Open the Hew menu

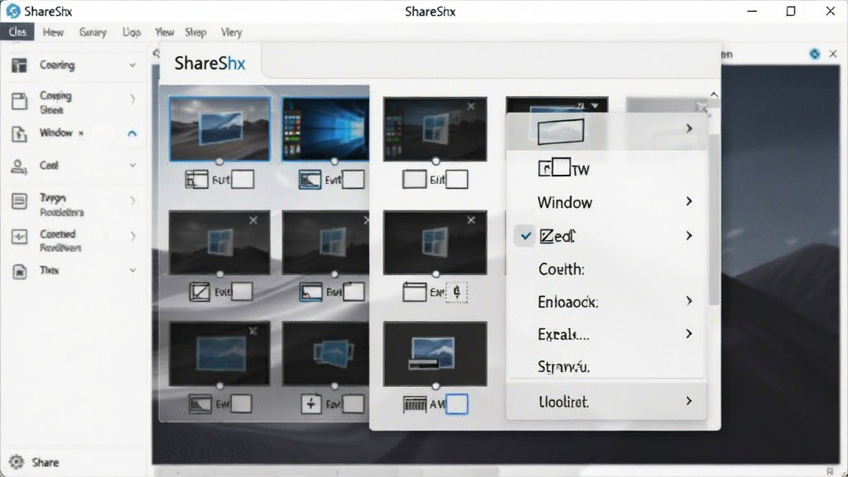53,32
